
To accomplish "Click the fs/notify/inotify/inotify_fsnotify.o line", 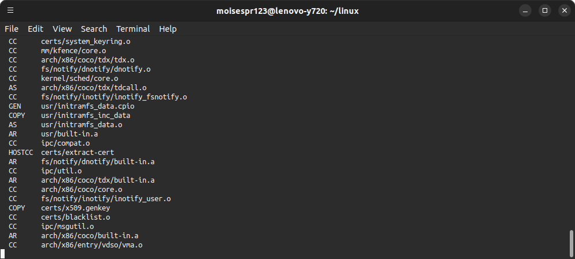I will 98,97.
